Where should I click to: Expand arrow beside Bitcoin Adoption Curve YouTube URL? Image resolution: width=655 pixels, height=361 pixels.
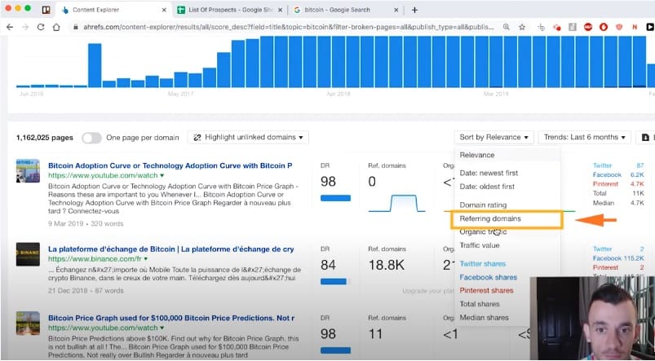pos(162,176)
